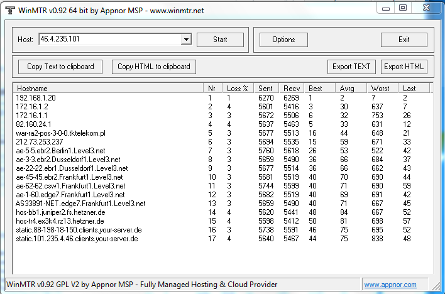Select AS33891-NET.edge7.Frankfurt1.Level3.net row
This screenshot has width=445, height=294.
[222, 204]
